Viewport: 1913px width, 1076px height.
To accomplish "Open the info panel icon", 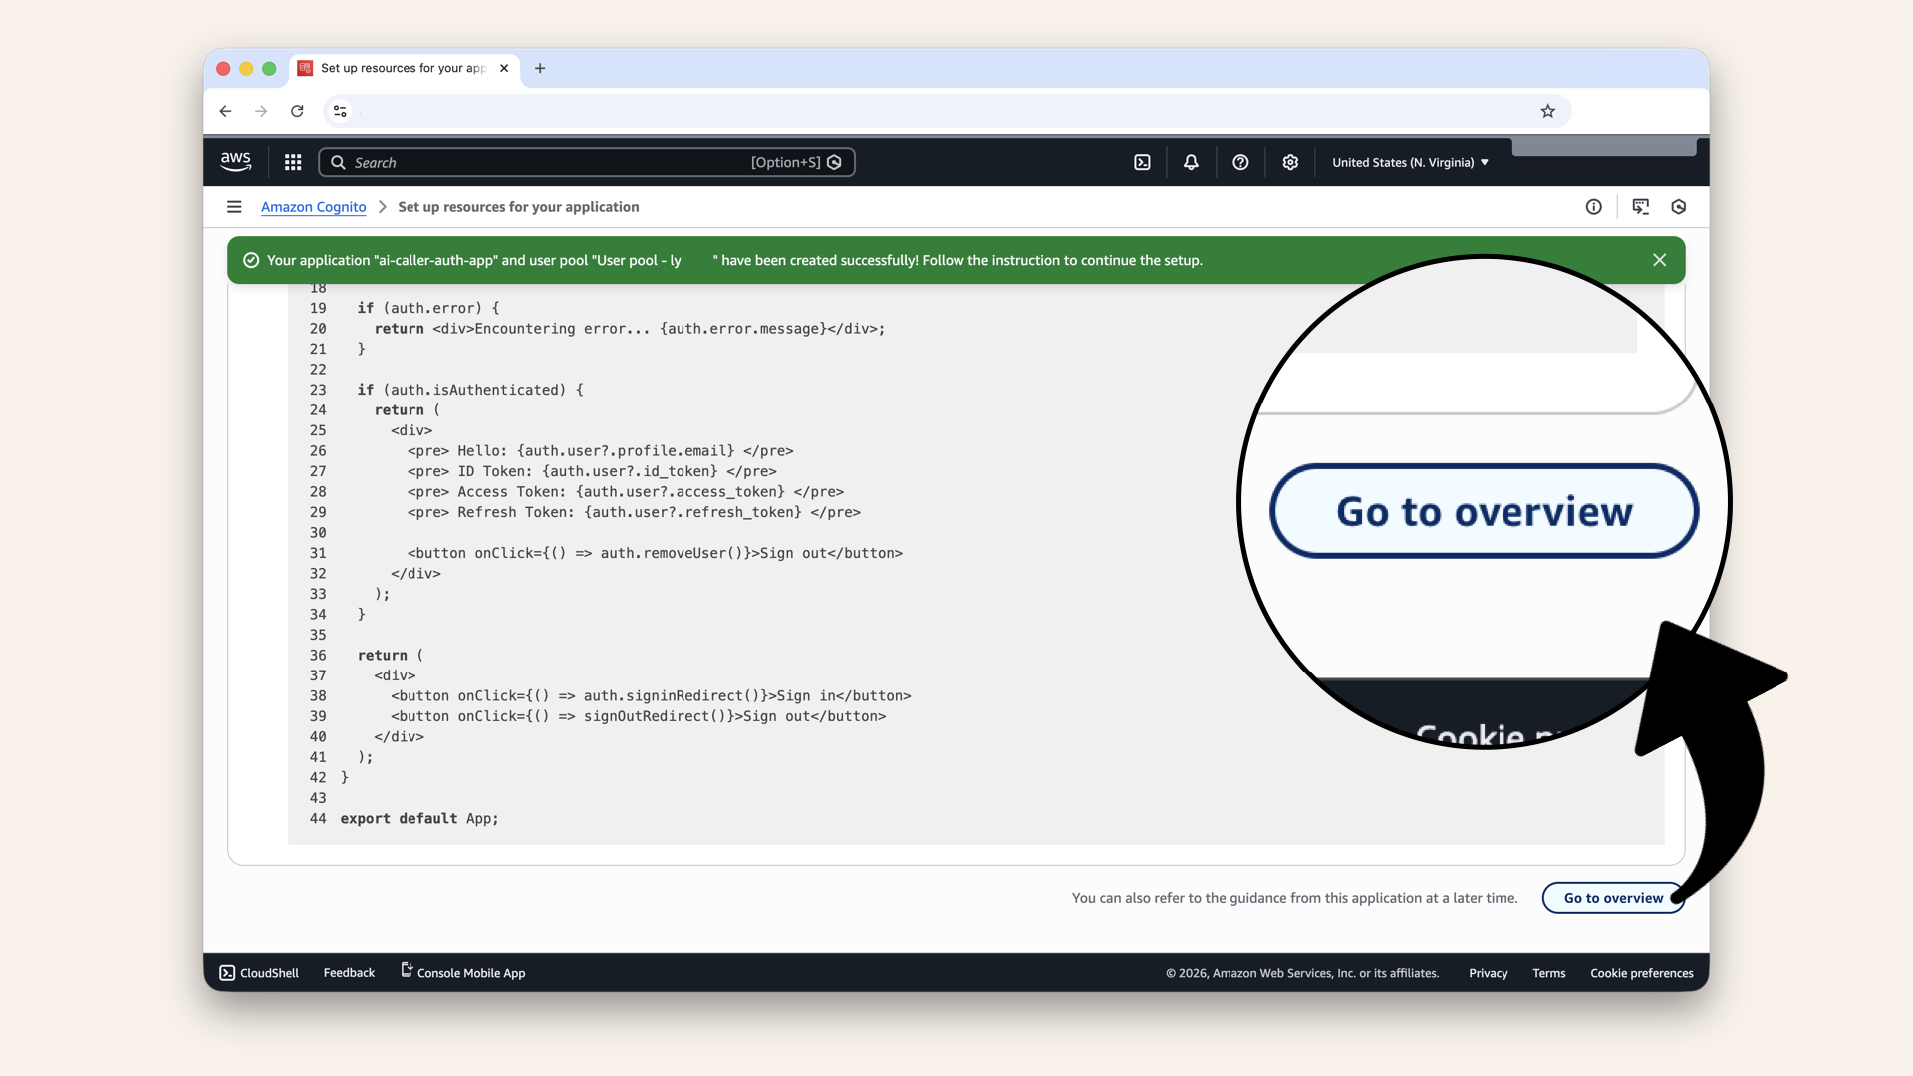I will (x=1593, y=207).
